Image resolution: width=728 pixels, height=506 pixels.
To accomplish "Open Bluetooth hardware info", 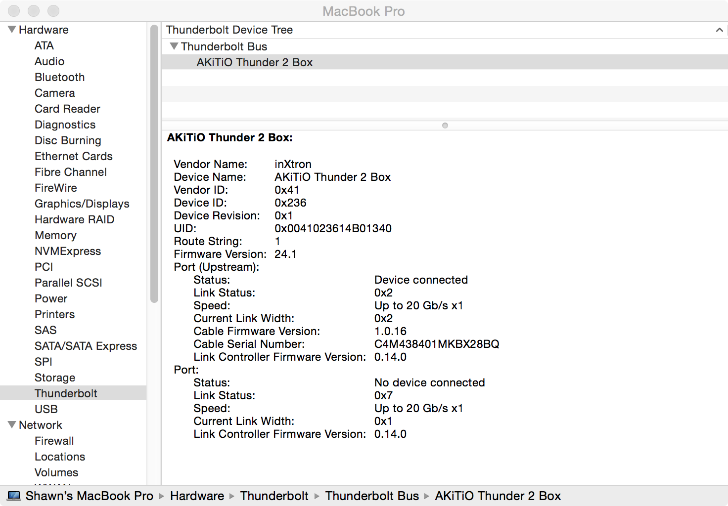I will point(60,77).
